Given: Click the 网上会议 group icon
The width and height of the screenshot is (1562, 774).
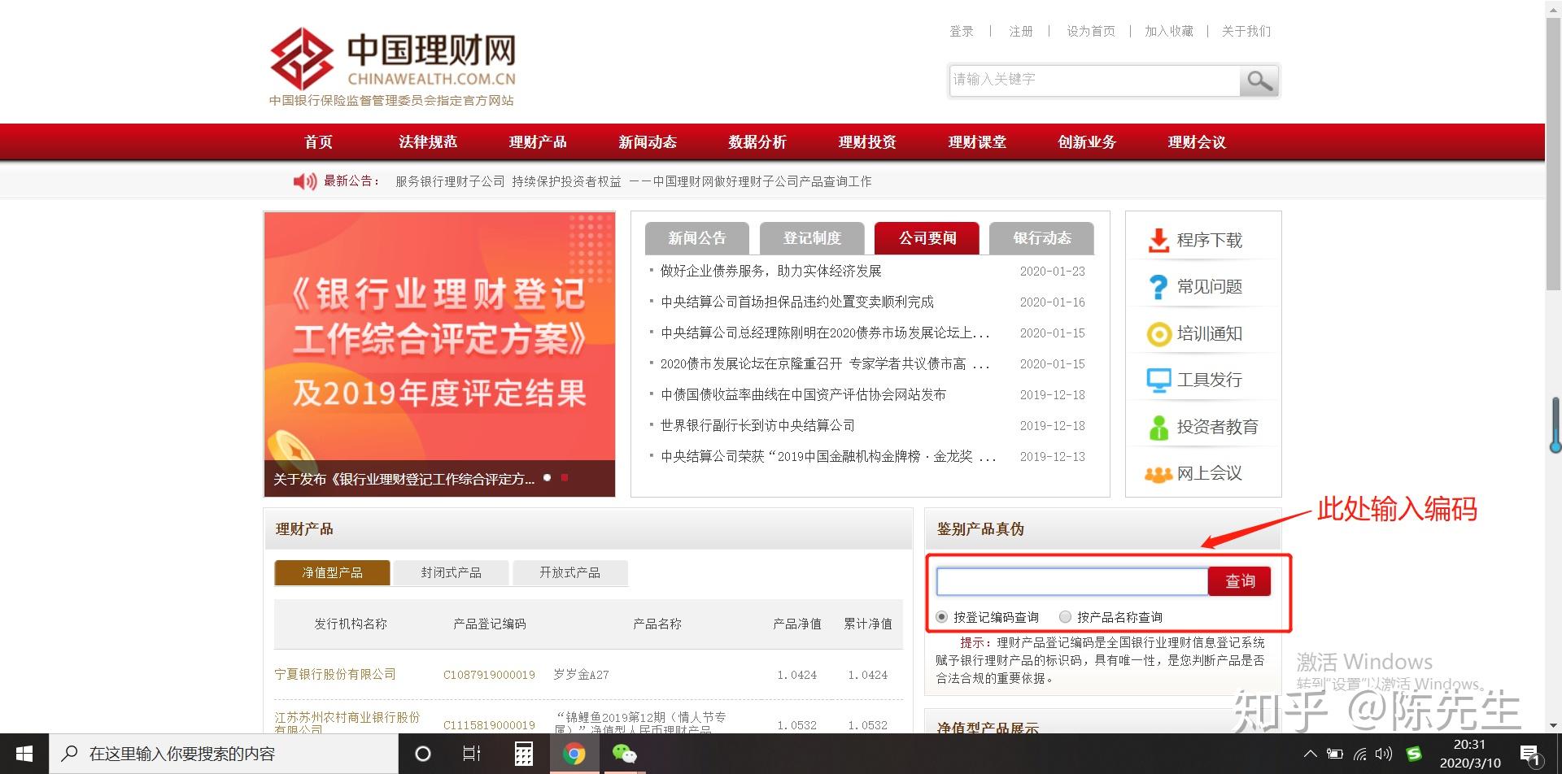Looking at the screenshot, I should (1158, 474).
